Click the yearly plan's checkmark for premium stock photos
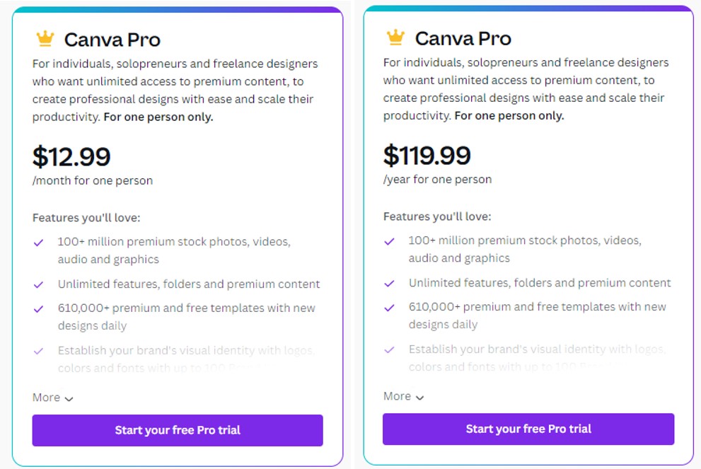This screenshot has width=701, height=469. (390, 241)
